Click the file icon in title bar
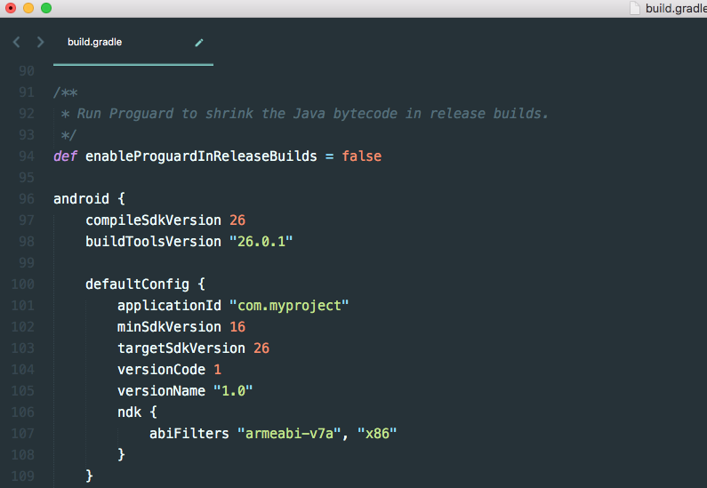The image size is (707, 488). tap(635, 8)
